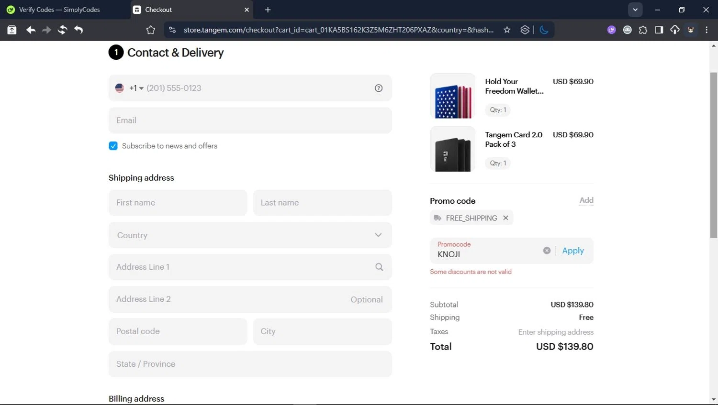The height and width of the screenshot is (405, 718).
Task: Click the Email input field
Action: [x=250, y=120]
